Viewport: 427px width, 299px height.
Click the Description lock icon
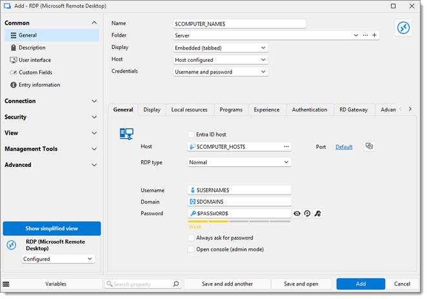[x=14, y=48]
